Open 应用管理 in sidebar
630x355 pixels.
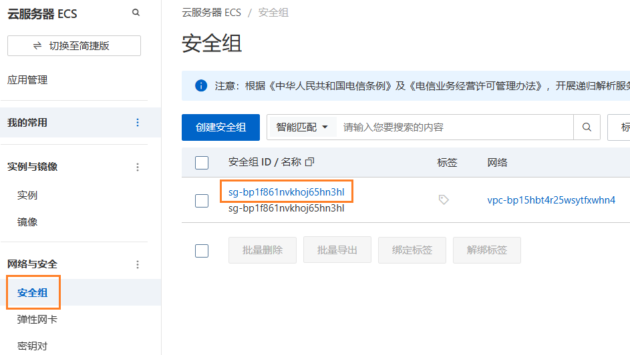[27, 80]
